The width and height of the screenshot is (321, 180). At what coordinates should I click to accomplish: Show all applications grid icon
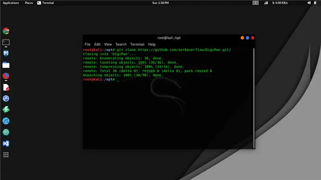[x=6, y=155]
